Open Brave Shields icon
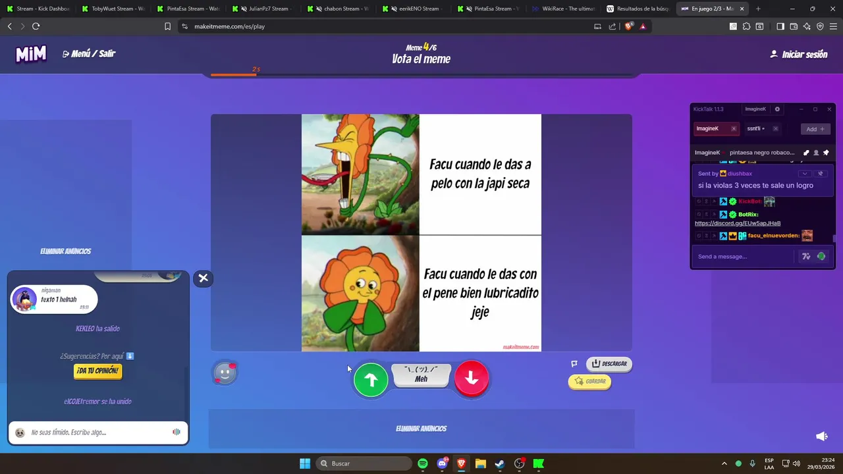 [629, 26]
